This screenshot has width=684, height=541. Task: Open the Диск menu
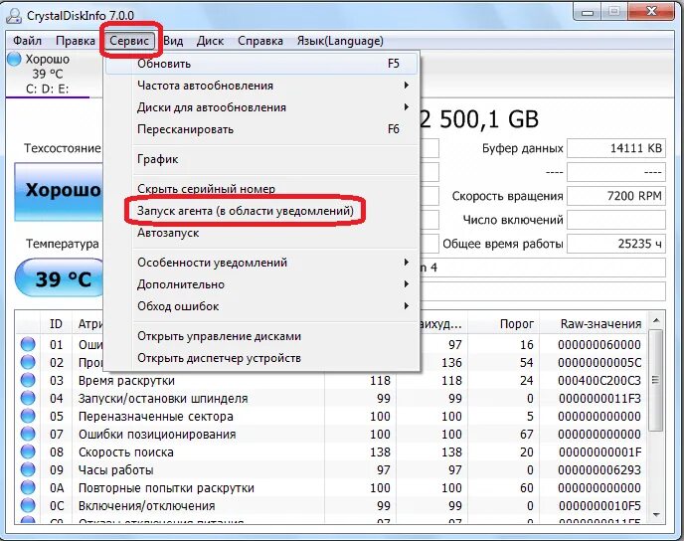click(210, 41)
